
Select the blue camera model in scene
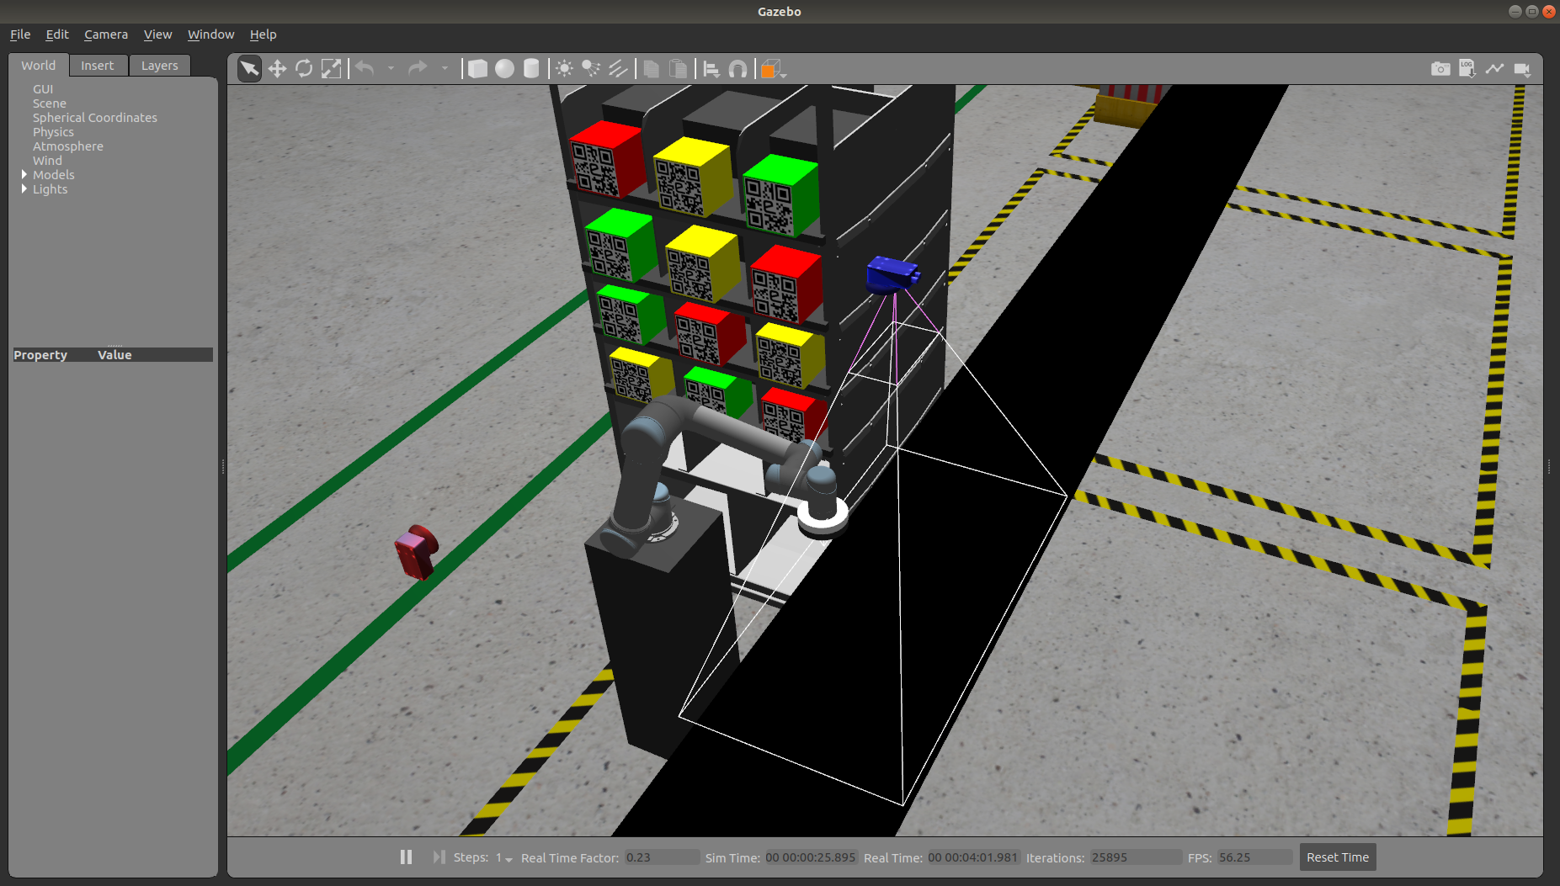pyautogui.click(x=892, y=275)
